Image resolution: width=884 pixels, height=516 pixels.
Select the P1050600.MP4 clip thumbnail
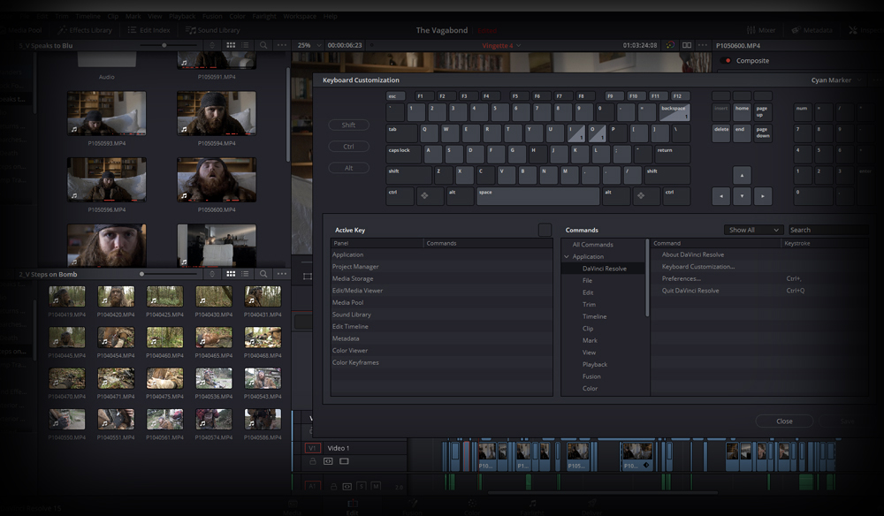tap(215, 180)
